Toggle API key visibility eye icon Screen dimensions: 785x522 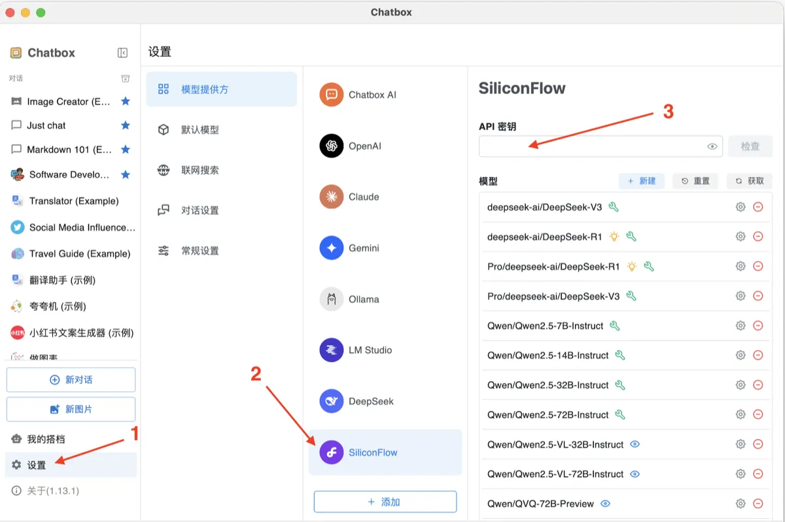click(712, 146)
